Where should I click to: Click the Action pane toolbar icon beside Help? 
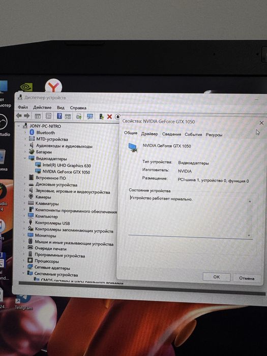coord(68,116)
